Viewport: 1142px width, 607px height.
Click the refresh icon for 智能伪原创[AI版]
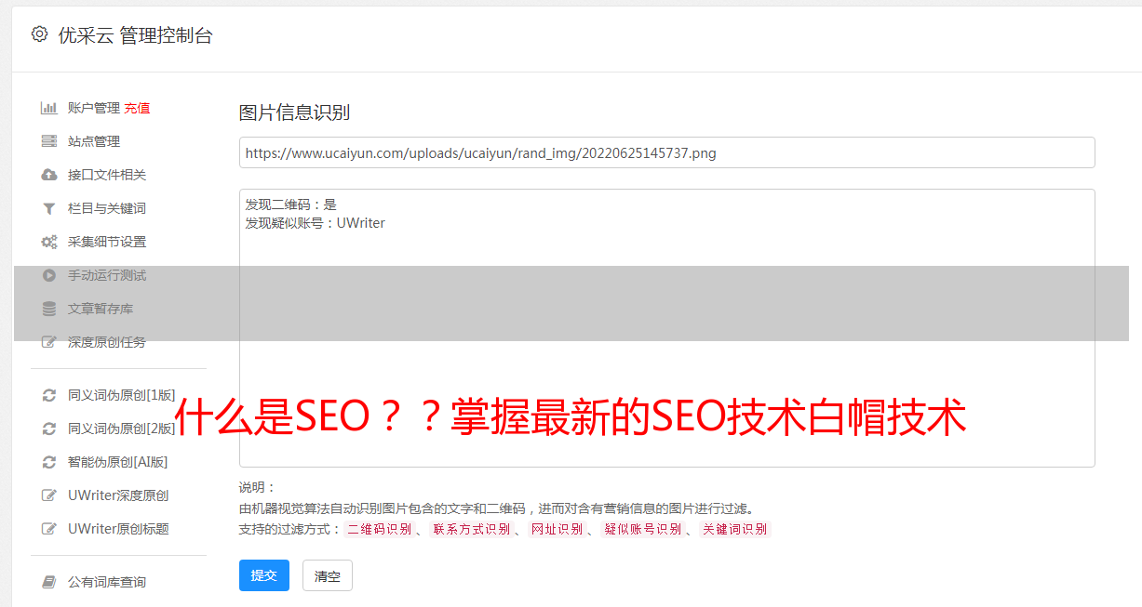49,462
